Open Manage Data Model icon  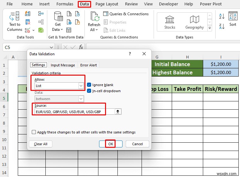[x=41, y=30]
